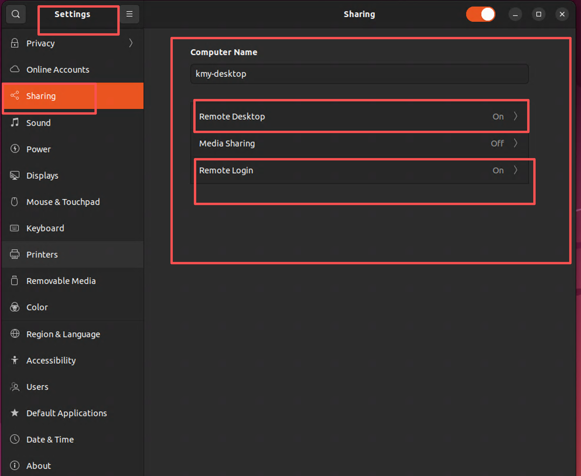Select Online Accounts in the sidebar
This screenshot has height=476, width=581.
(x=73, y=69)
